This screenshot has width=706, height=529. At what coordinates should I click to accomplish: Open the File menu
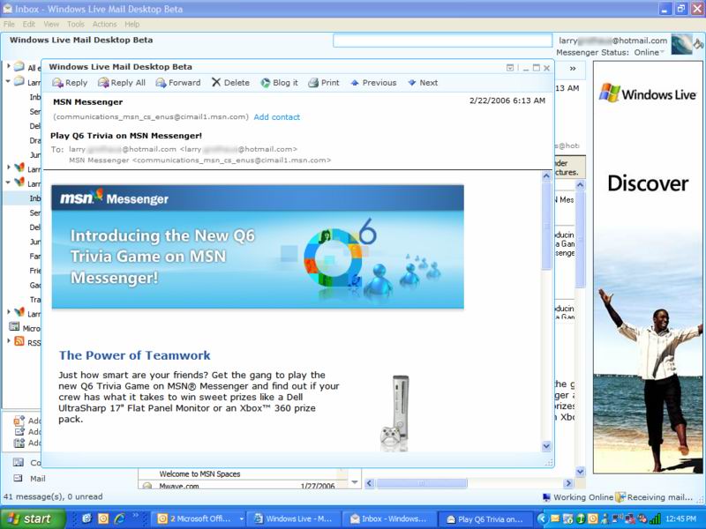point(9,25)
